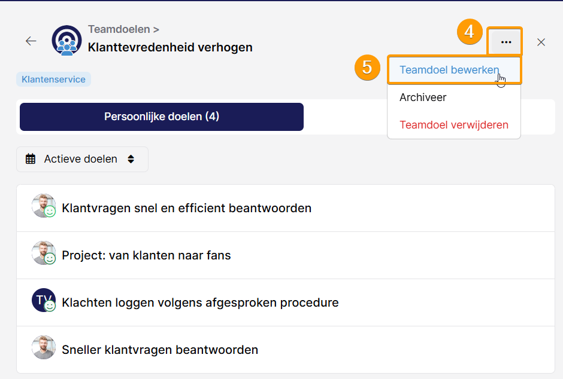Screen dimensions: 563x379
Task: Click the team goal target icon
Action: pos(67,41)
